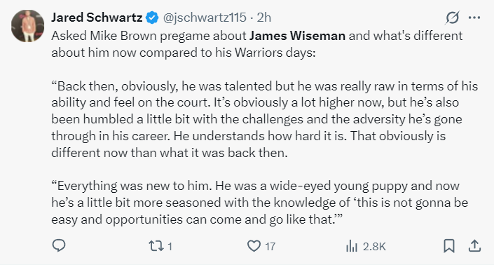The height and width of the screenshot is (265, 494).
Task: Click the 17 likes count
Action: [x=270, y=246]
